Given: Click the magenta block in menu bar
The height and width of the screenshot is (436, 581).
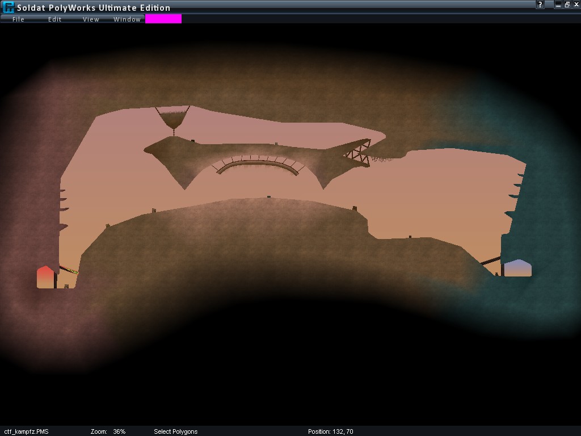Looking at the screenshot, I should click(x=163, y=19).
